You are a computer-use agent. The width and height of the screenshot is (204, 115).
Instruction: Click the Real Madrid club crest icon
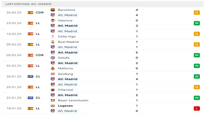(x=53, y=42)
